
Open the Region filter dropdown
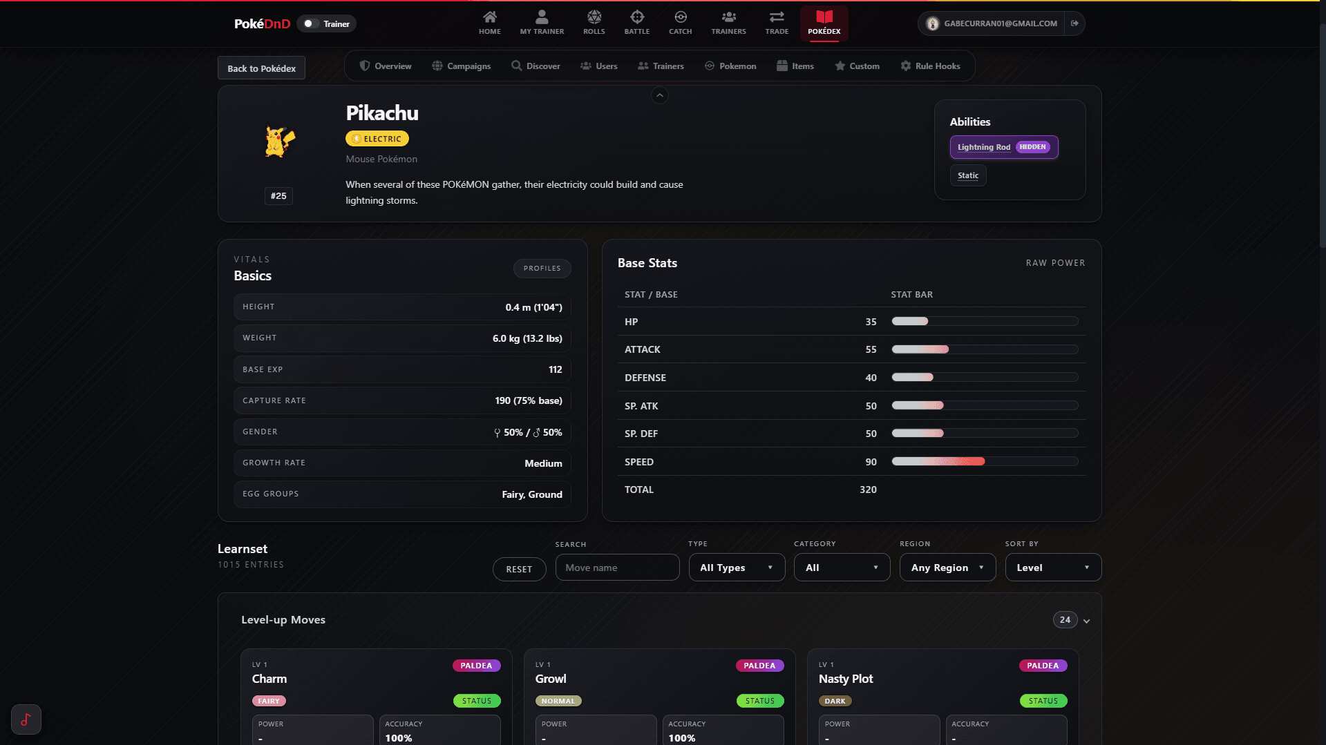click(x=947, y=568)
